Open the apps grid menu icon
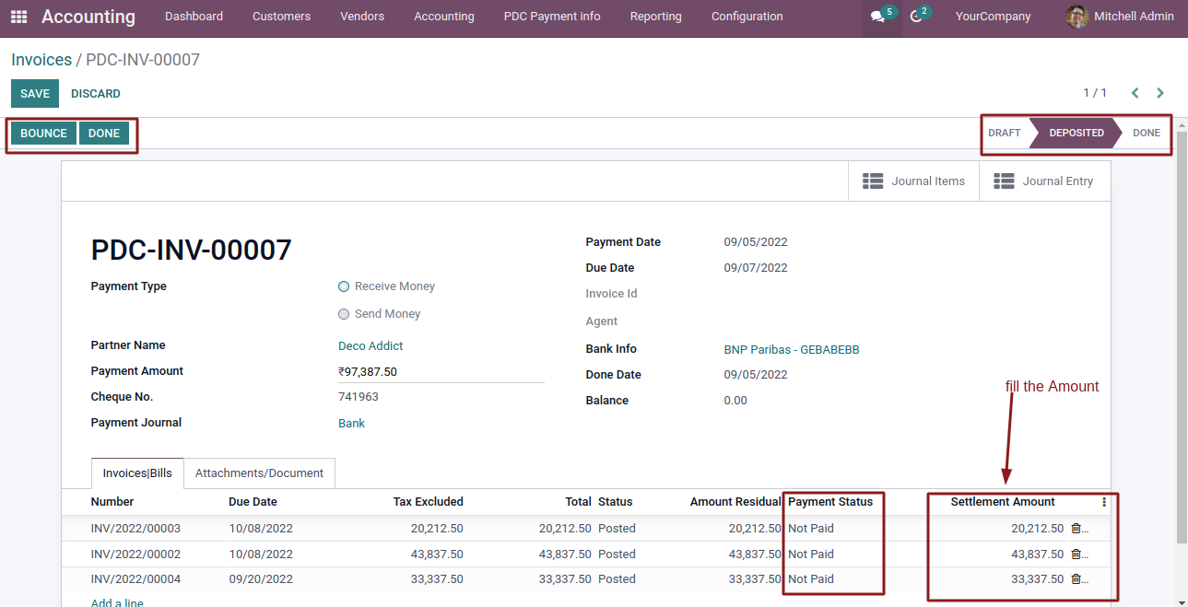This screenshot has height=607, width=1188. point(18,17)
